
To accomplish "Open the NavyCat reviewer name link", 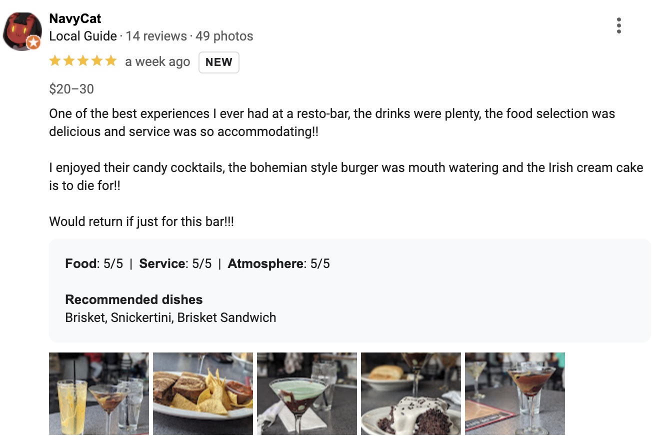I will click(75, 19).
